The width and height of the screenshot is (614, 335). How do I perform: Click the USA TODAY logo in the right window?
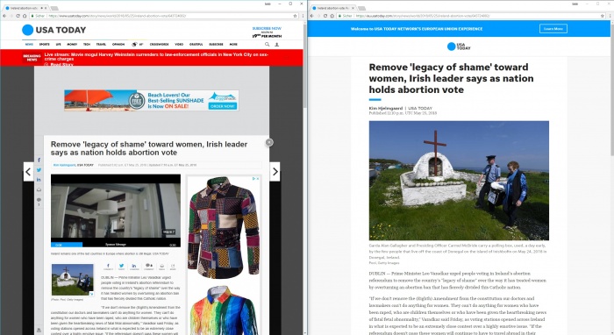point(459,46)
